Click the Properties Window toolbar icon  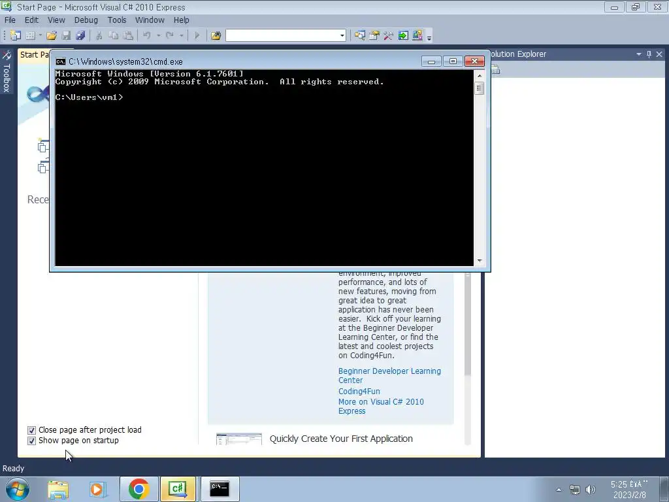[x=374, y=35]
